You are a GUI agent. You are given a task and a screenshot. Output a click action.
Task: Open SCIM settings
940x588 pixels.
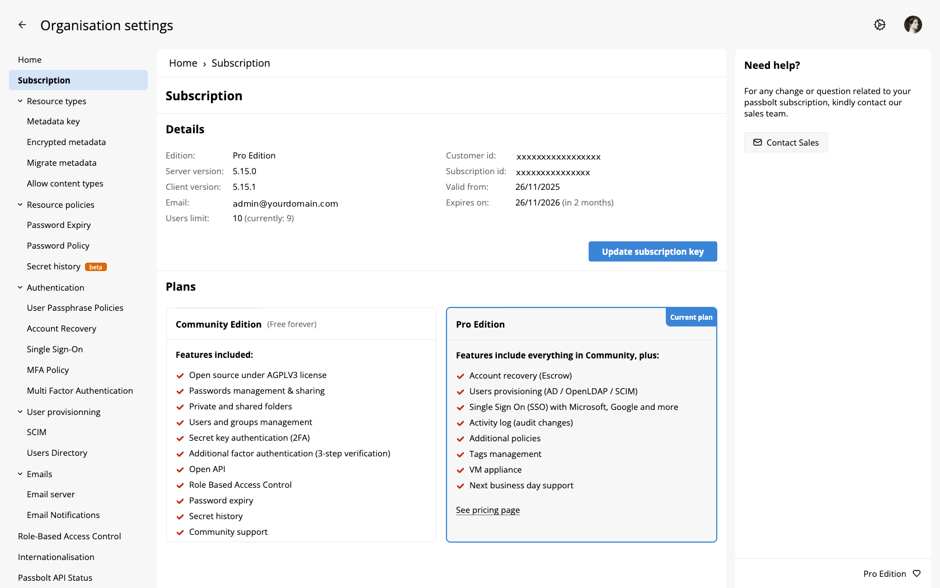click(x=36, y=432)
